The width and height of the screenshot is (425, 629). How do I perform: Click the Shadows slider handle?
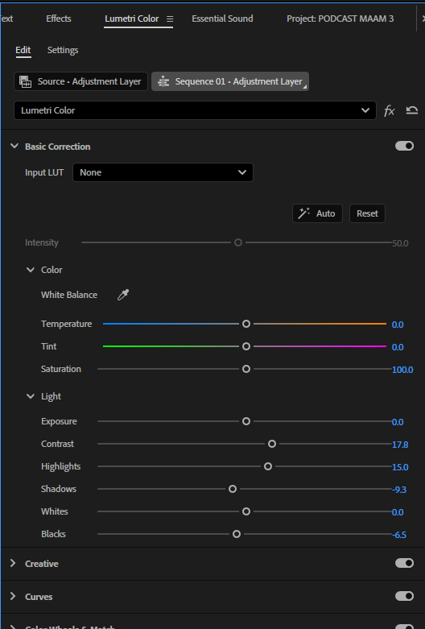point(233,489)
